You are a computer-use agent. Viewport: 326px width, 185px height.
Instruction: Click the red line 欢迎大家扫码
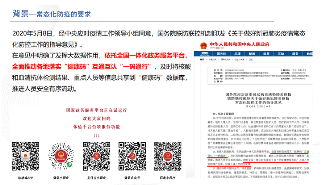pos(96,119)
